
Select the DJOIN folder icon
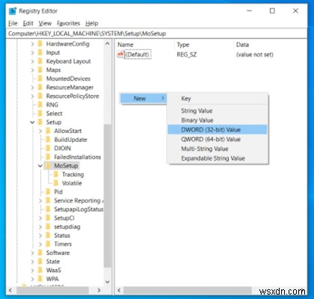(x=48, y=148)
